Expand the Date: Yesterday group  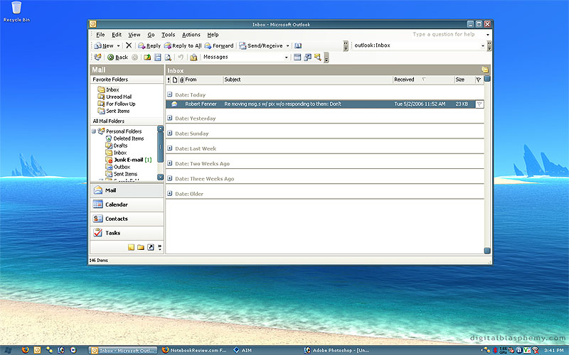point(169,118)
